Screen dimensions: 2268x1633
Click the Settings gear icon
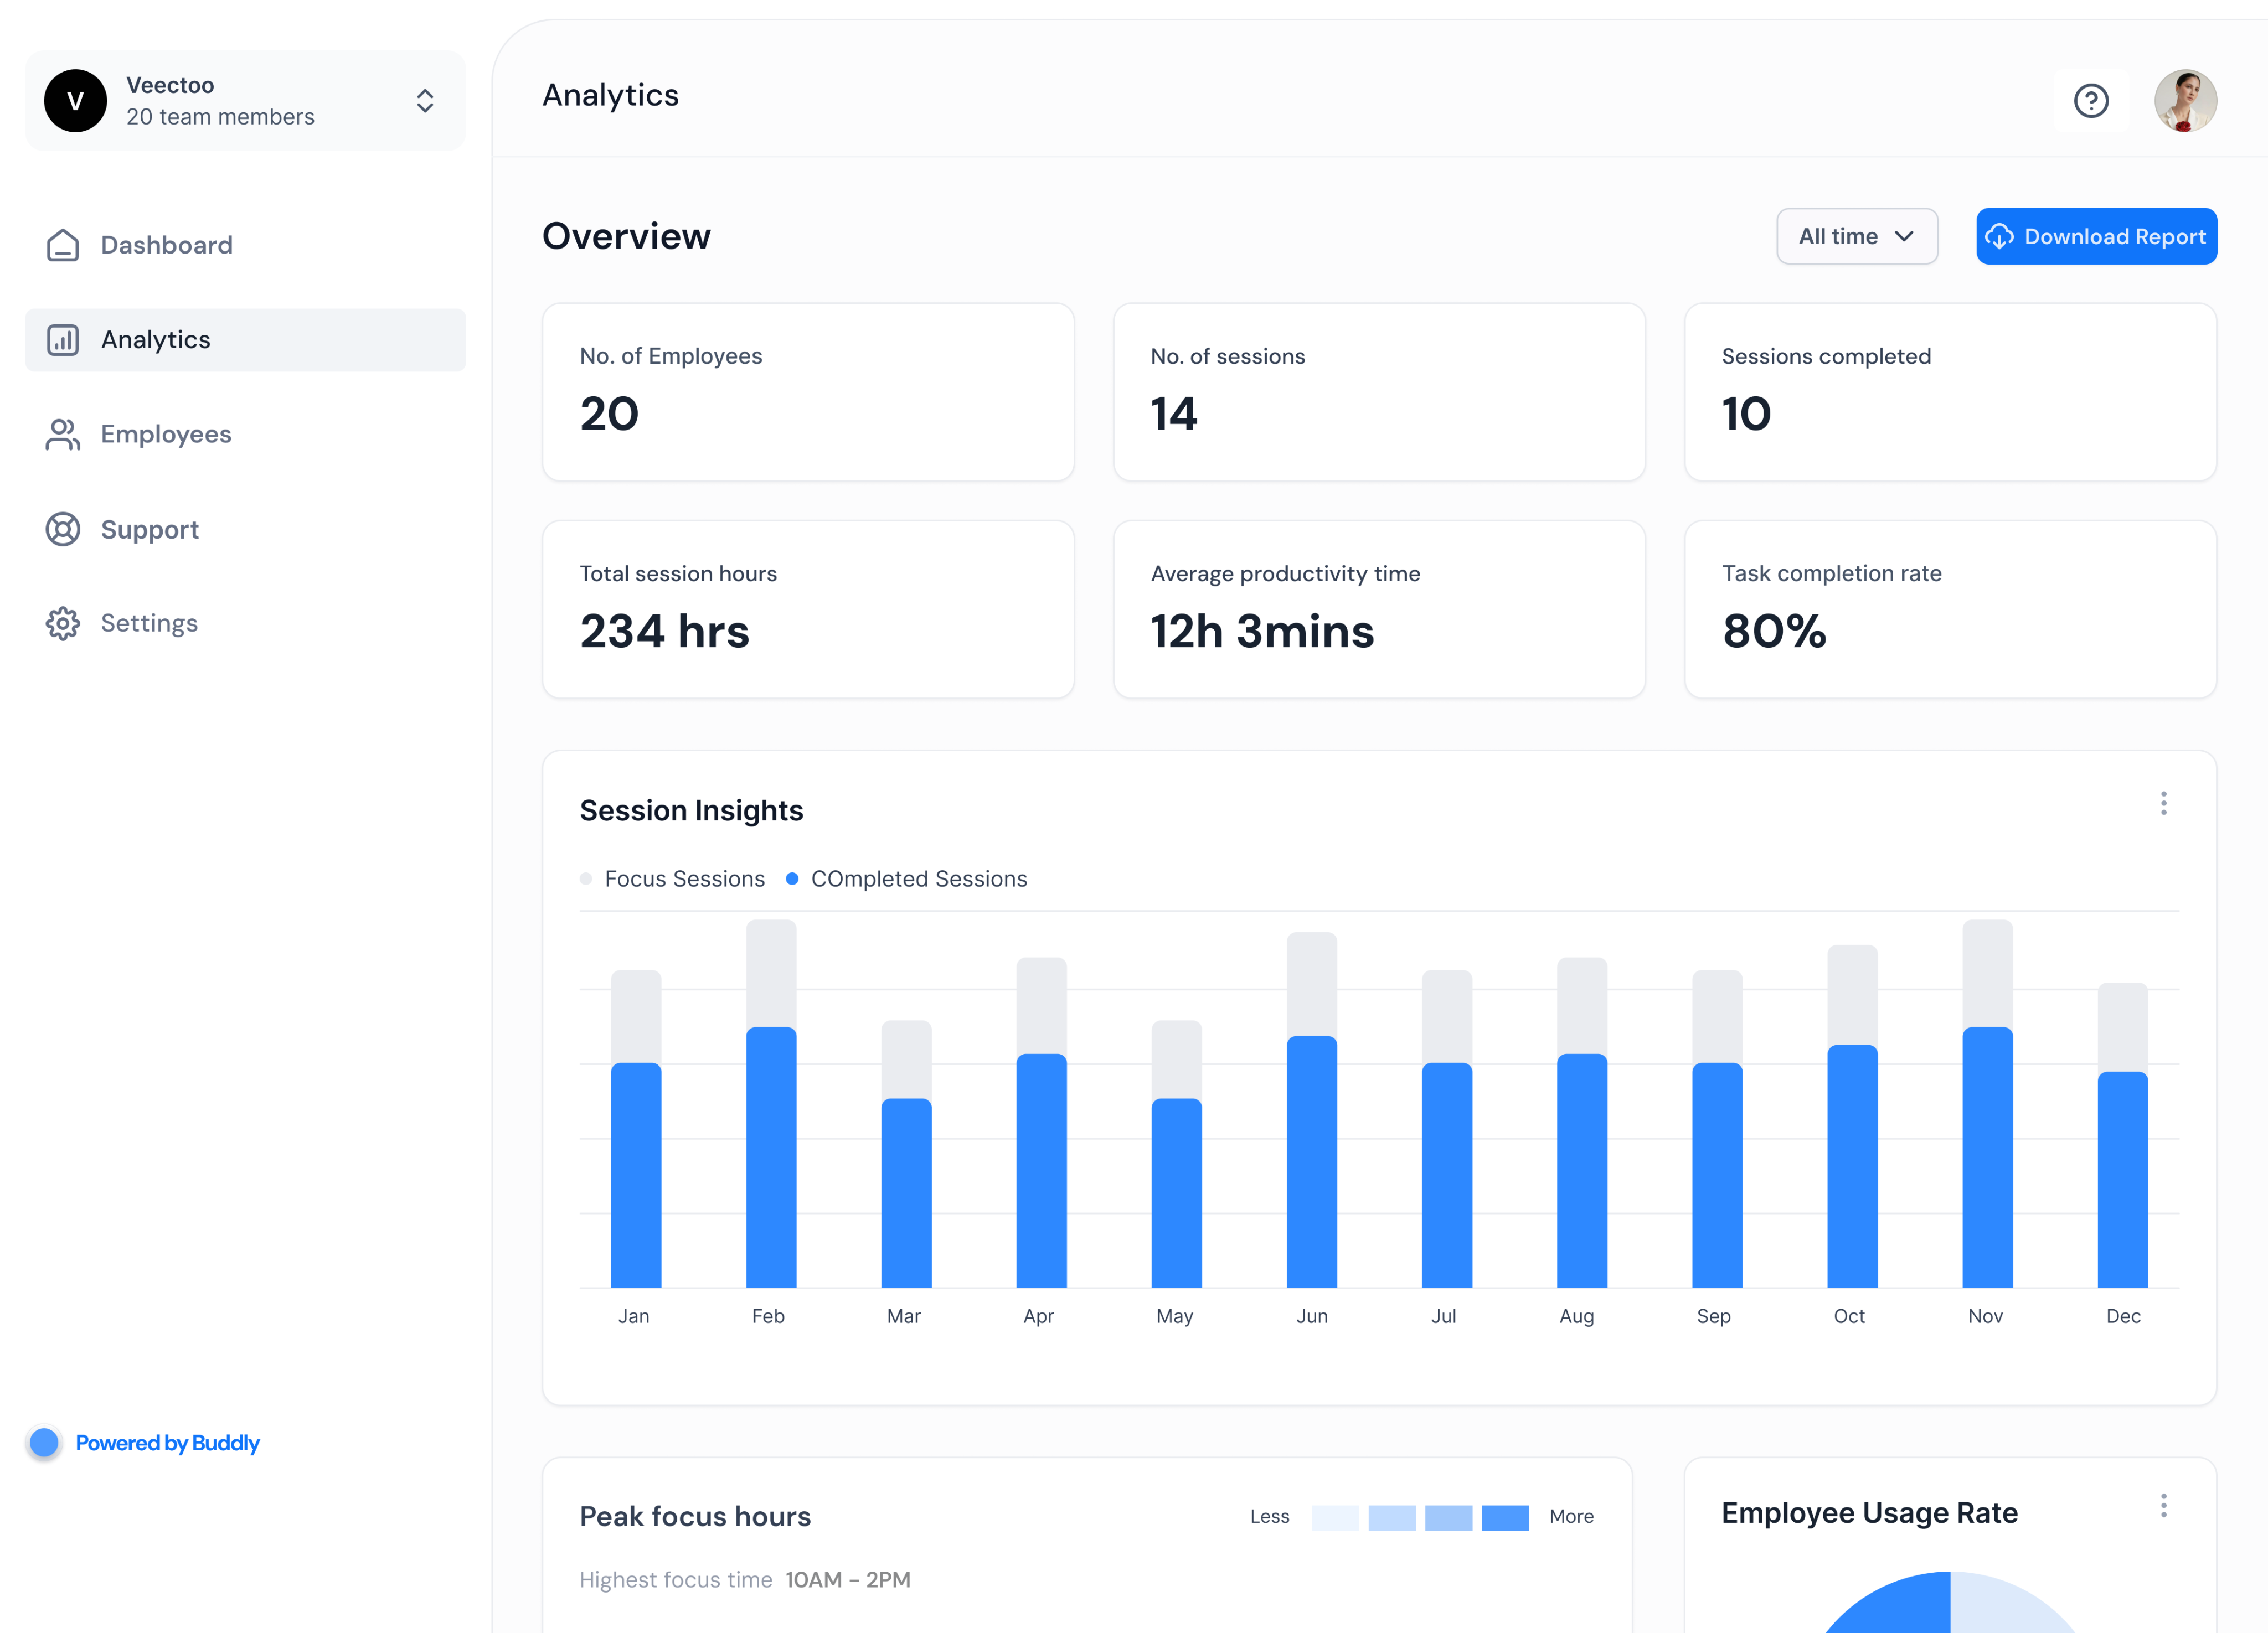[x=63, y=623]
